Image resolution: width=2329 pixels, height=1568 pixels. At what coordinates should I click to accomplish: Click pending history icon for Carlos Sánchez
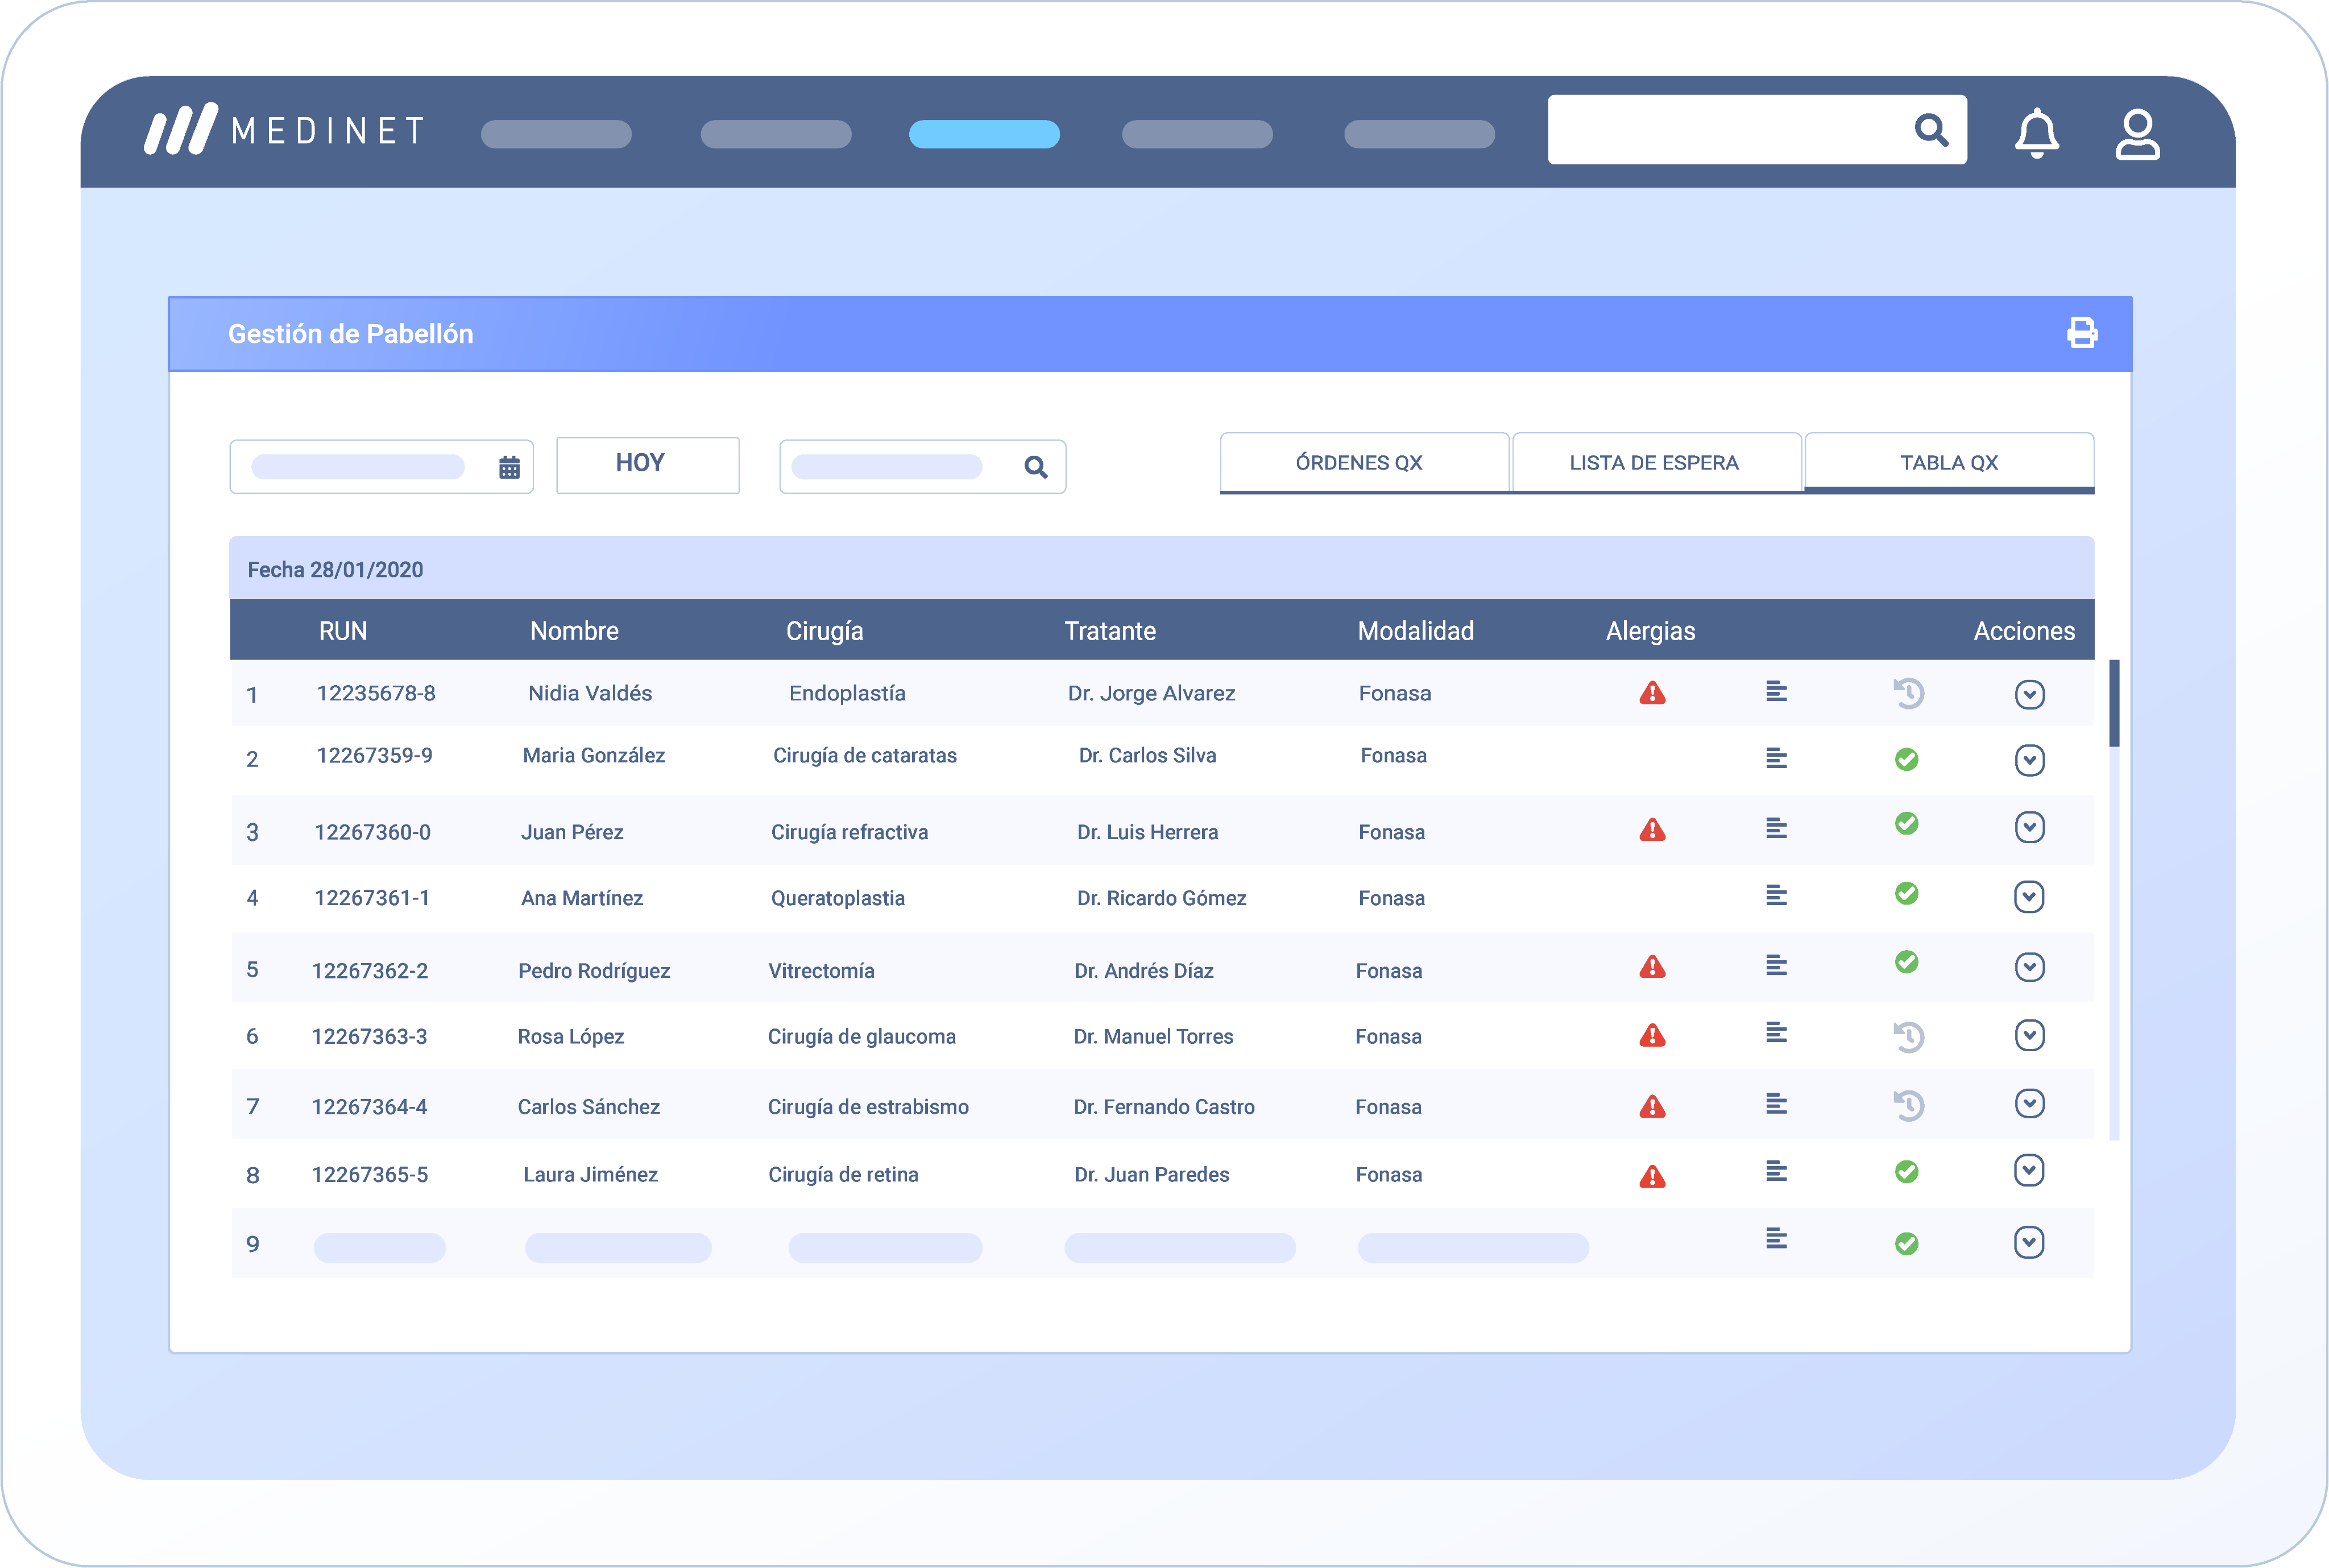[x=1908, y=1105]
